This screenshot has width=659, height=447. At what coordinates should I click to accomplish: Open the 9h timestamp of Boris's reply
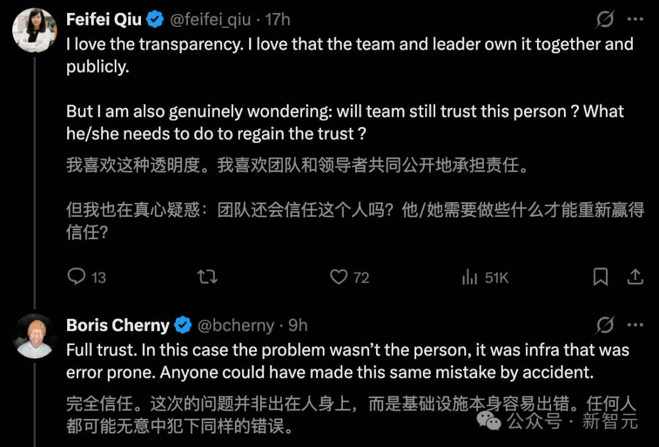[x=298, y=325]
